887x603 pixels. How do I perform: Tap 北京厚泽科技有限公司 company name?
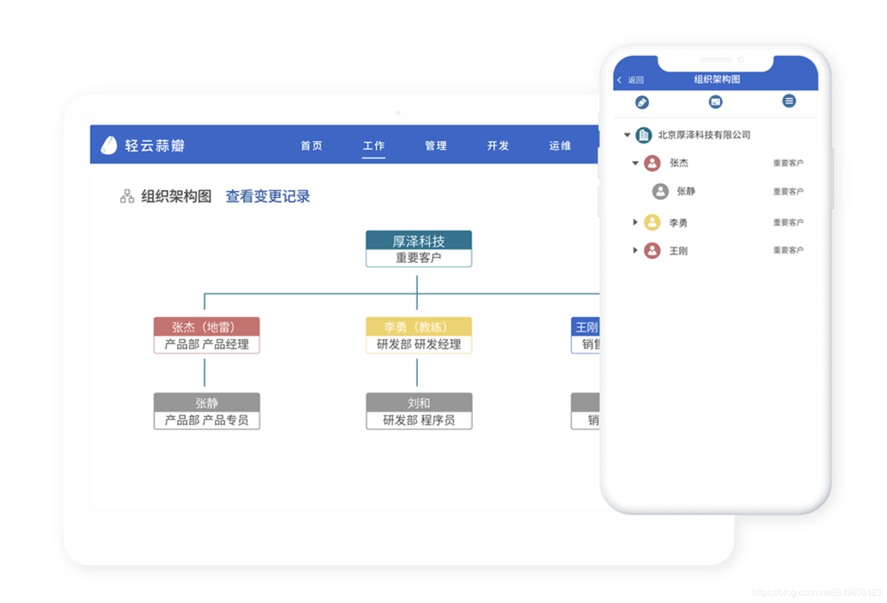[x=704, y=135]
